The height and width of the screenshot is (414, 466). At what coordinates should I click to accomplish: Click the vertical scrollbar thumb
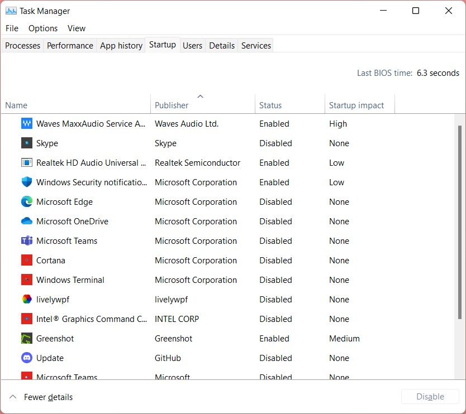coord(459,223)
